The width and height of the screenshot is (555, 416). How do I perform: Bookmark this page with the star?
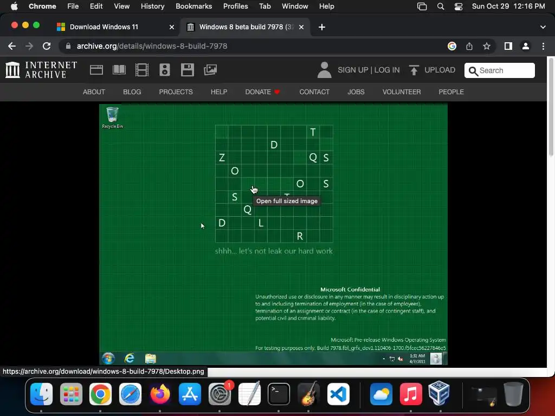487,46
